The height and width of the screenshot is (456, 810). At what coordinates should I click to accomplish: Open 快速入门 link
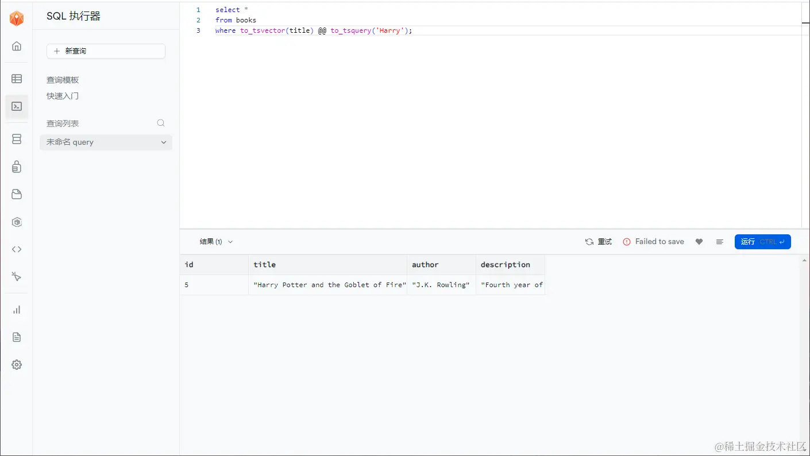[63, 96]
